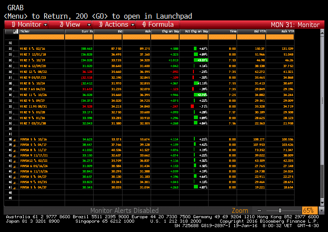Click the 150.37 Bid YTM cell
This screenshot has width=328, height=232.
(260, 49)
